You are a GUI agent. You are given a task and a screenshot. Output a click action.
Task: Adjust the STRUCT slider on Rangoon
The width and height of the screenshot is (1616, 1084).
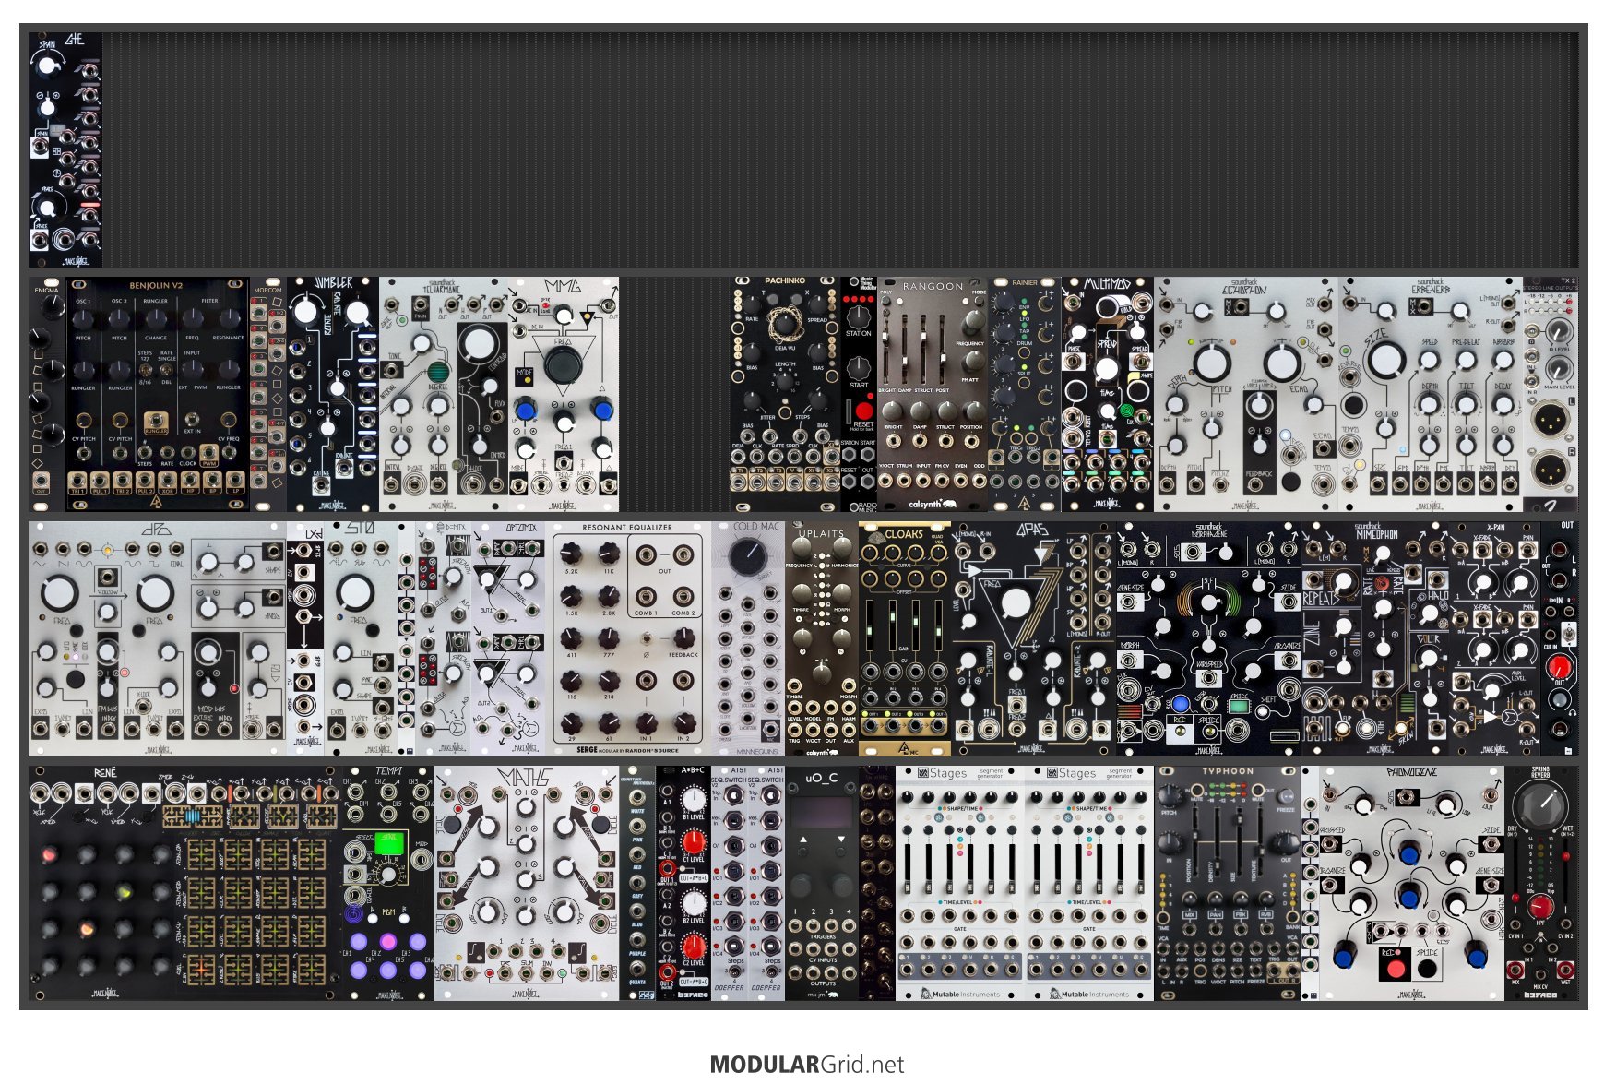(x=924, y=351)
